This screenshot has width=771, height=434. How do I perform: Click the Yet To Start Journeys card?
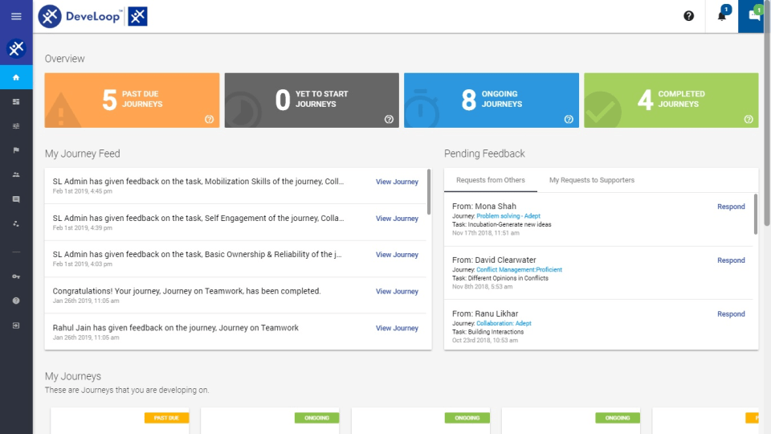[311, 100]
